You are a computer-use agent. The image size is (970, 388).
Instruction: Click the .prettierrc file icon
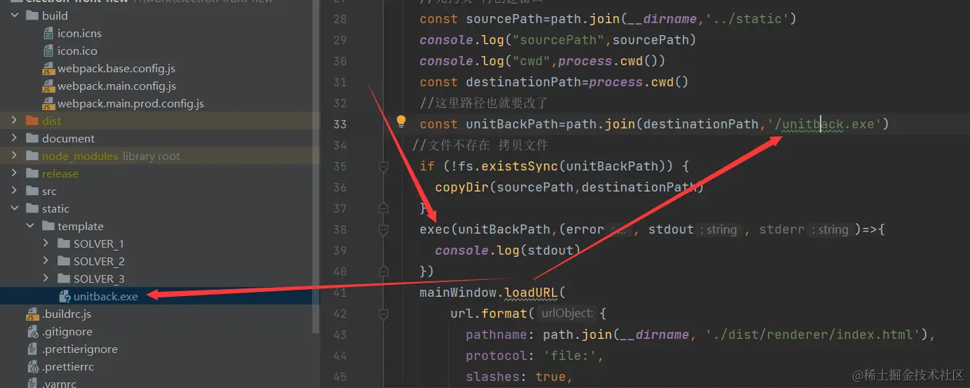32,367
